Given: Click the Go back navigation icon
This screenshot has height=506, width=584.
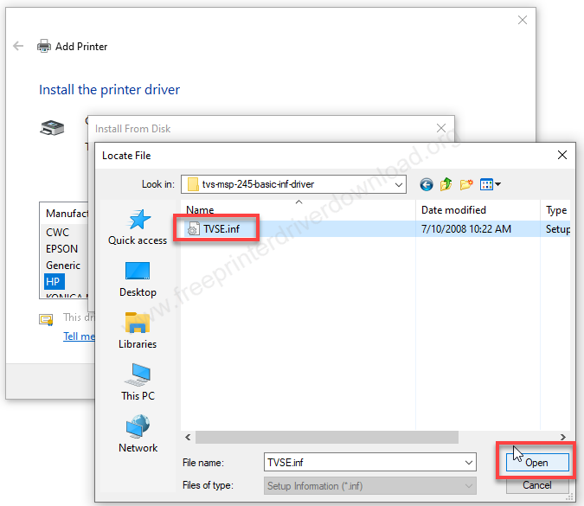Looking at the screenshot, I should click(x=426, y=184).
